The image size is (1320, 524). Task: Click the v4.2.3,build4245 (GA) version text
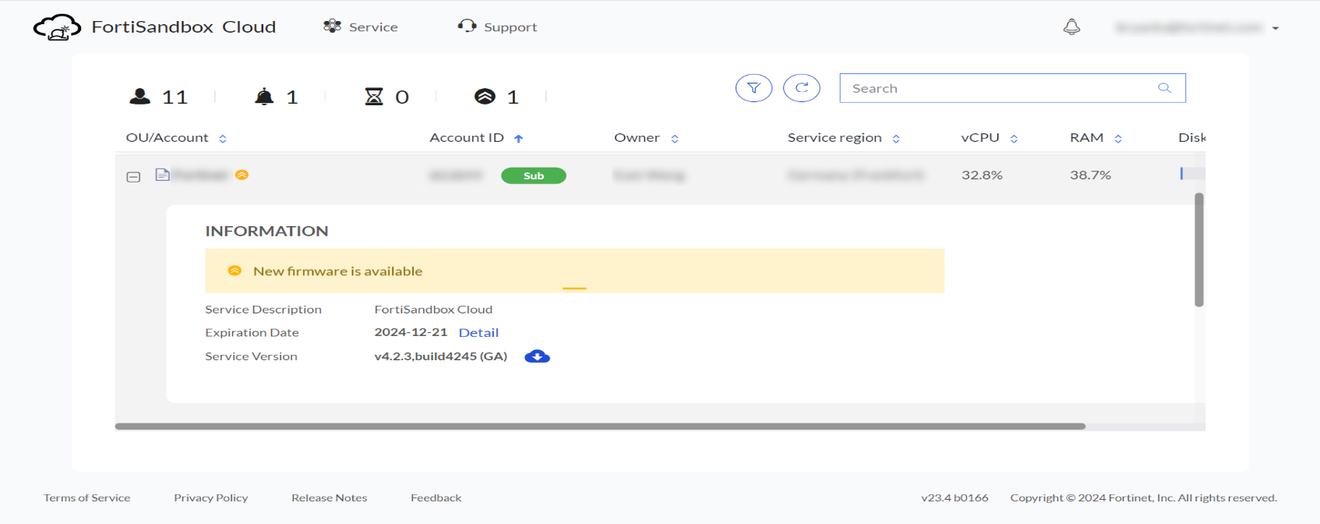440,356
